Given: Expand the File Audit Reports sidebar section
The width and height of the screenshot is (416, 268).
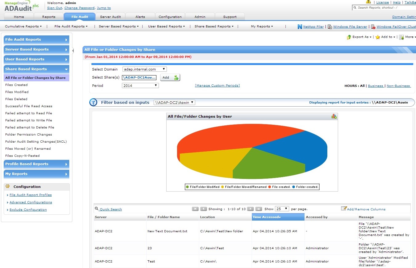Looking at the screenshot, I should tap(36, 39).
